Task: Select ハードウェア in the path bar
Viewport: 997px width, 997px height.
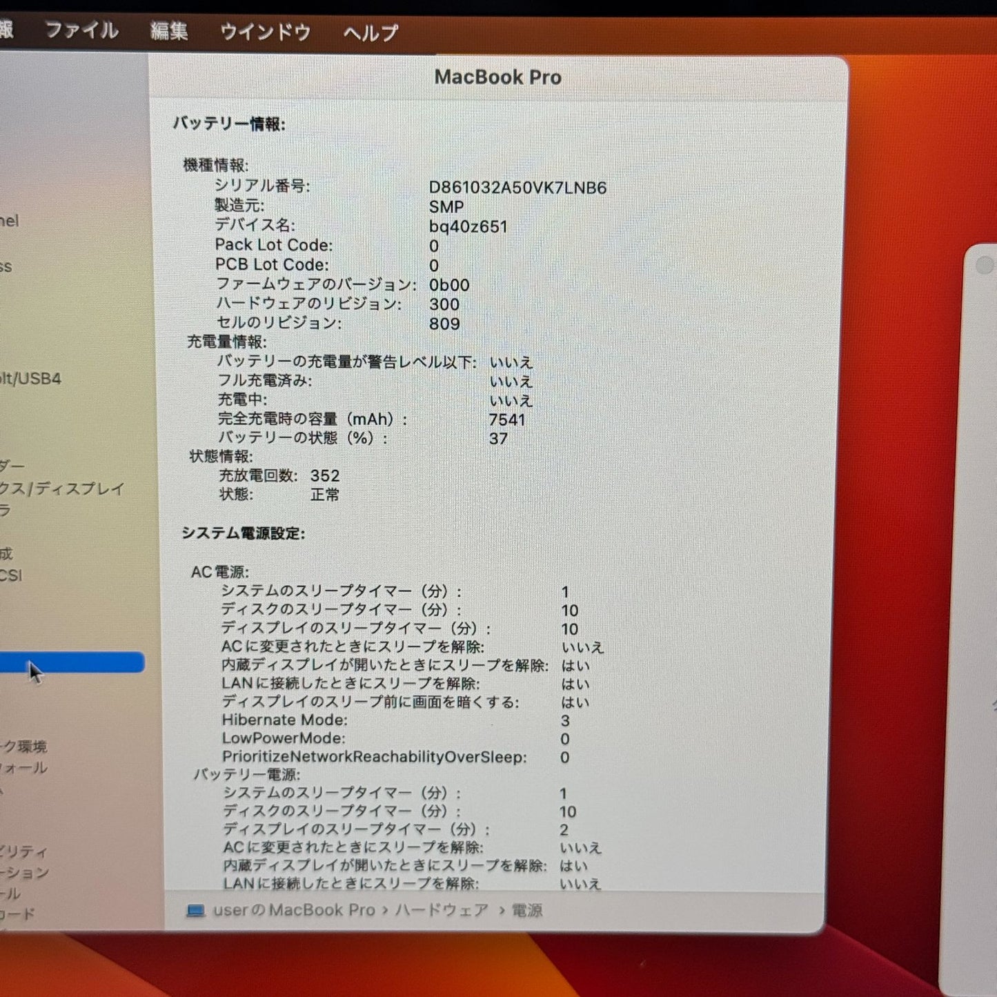Action: click(442, 911)
